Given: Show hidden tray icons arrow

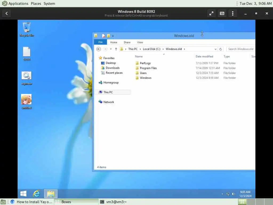Looking at the screenshot, I should [222, 194].
